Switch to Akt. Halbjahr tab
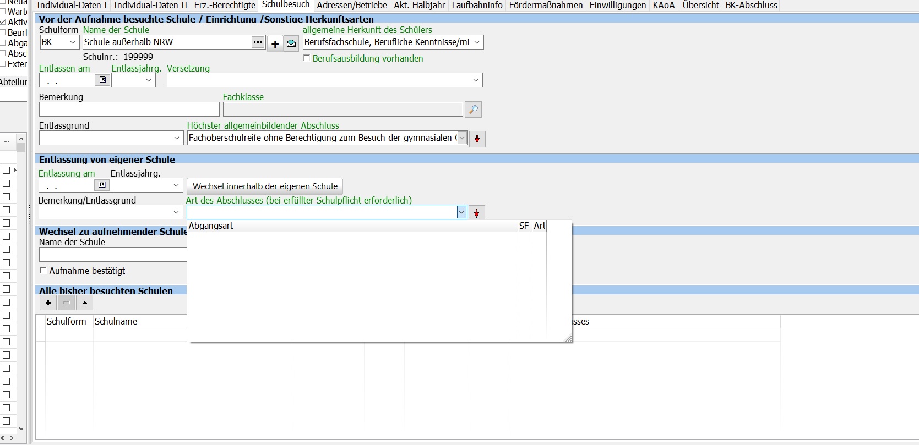 [420, 6]
